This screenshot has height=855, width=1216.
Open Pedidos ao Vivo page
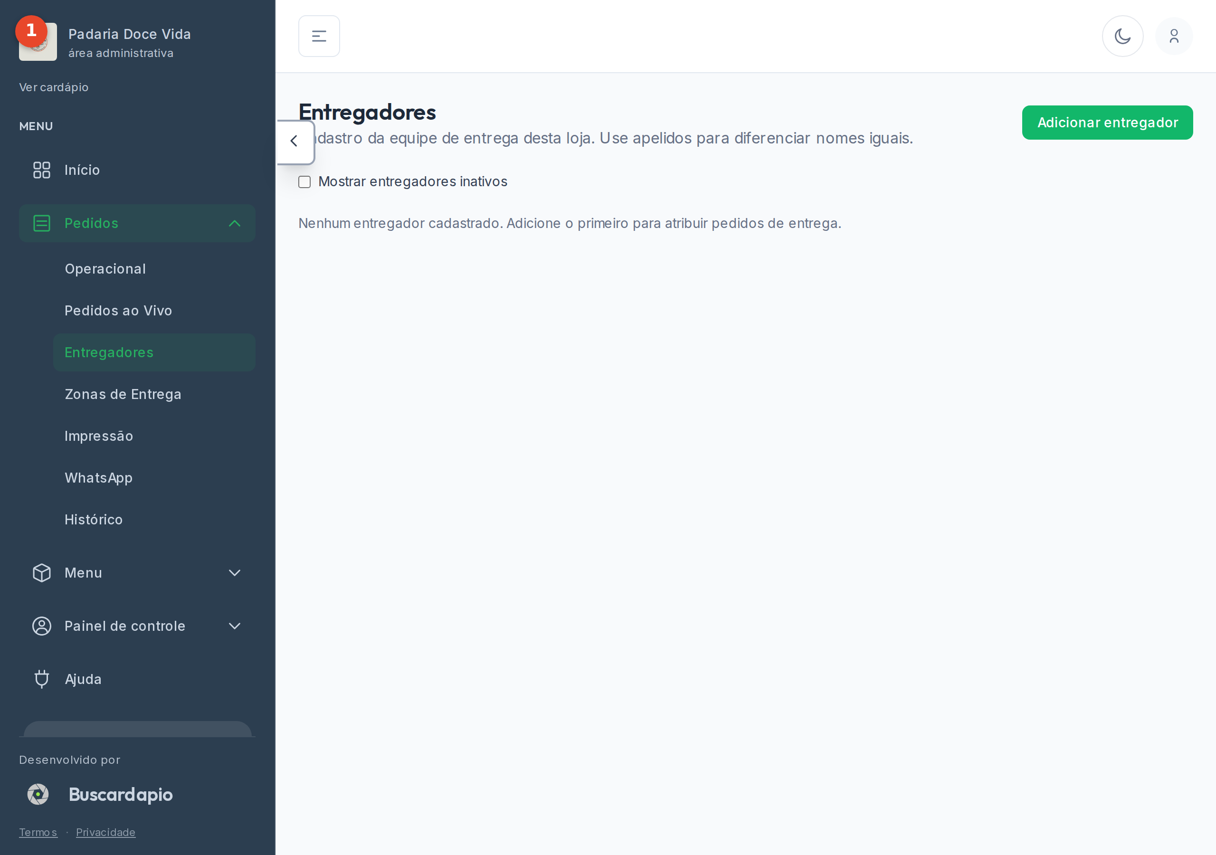[x=154, y=311]
